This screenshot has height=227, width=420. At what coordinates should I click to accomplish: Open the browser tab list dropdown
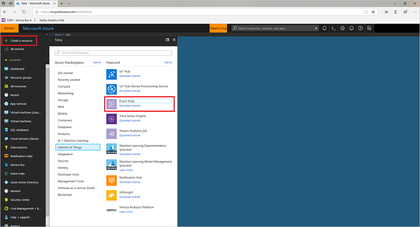click(68, 3)
